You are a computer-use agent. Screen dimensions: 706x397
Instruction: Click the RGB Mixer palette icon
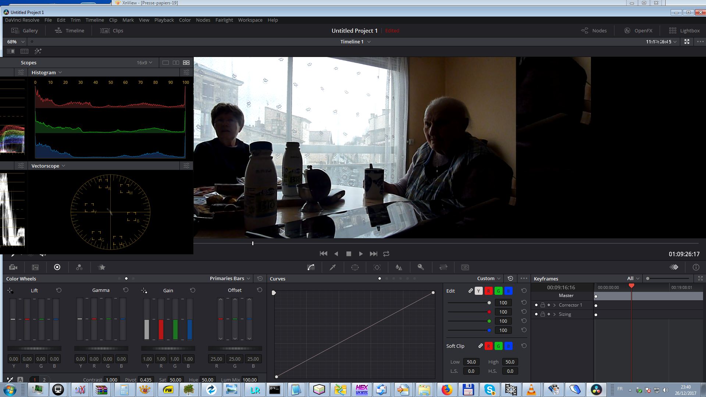pos(79,267)
